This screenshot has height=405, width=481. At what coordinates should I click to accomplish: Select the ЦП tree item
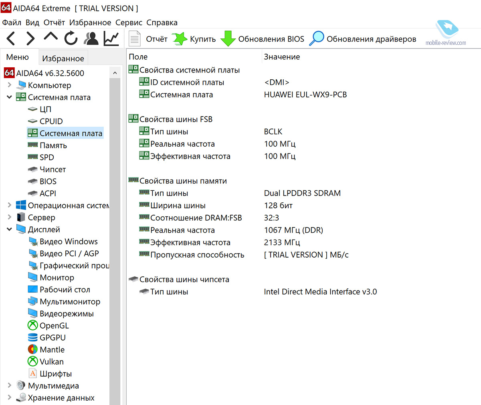tap(39, 109)
